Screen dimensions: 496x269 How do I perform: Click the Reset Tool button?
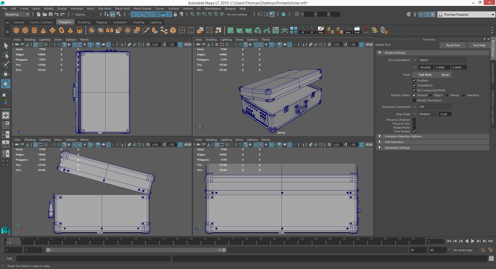coord(453,45)
